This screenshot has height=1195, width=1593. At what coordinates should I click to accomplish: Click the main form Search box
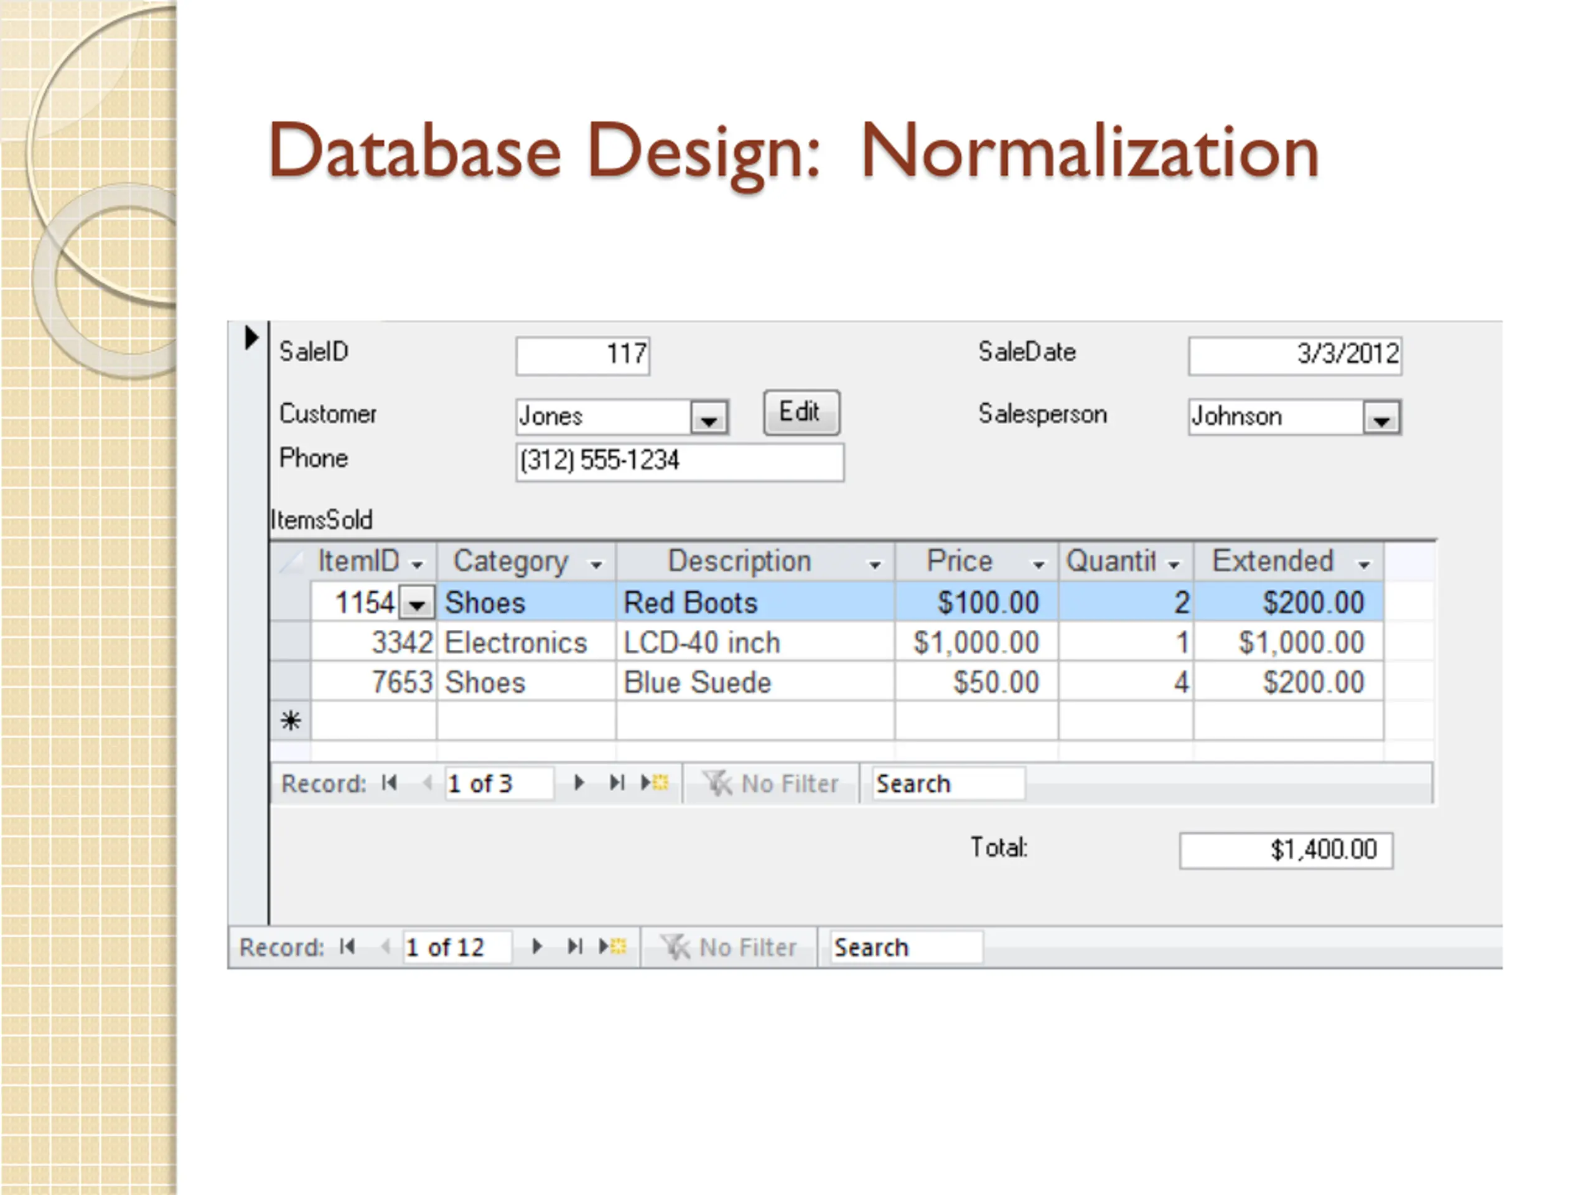coord(907,947)
